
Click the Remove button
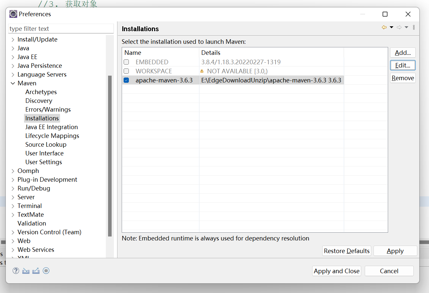pos(403,78)
